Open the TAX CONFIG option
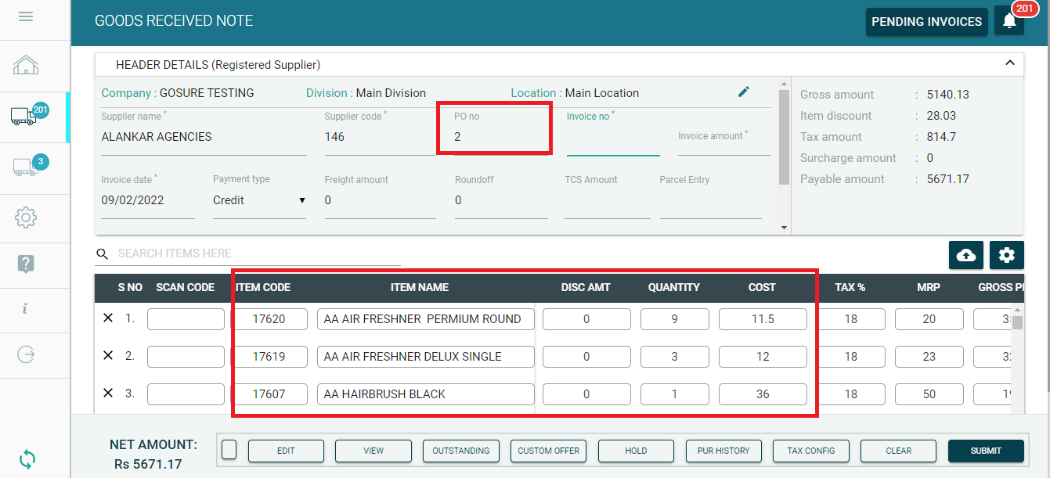Image resolution: width=1050 pixels, height=478 pixels. tap(812, 451)
